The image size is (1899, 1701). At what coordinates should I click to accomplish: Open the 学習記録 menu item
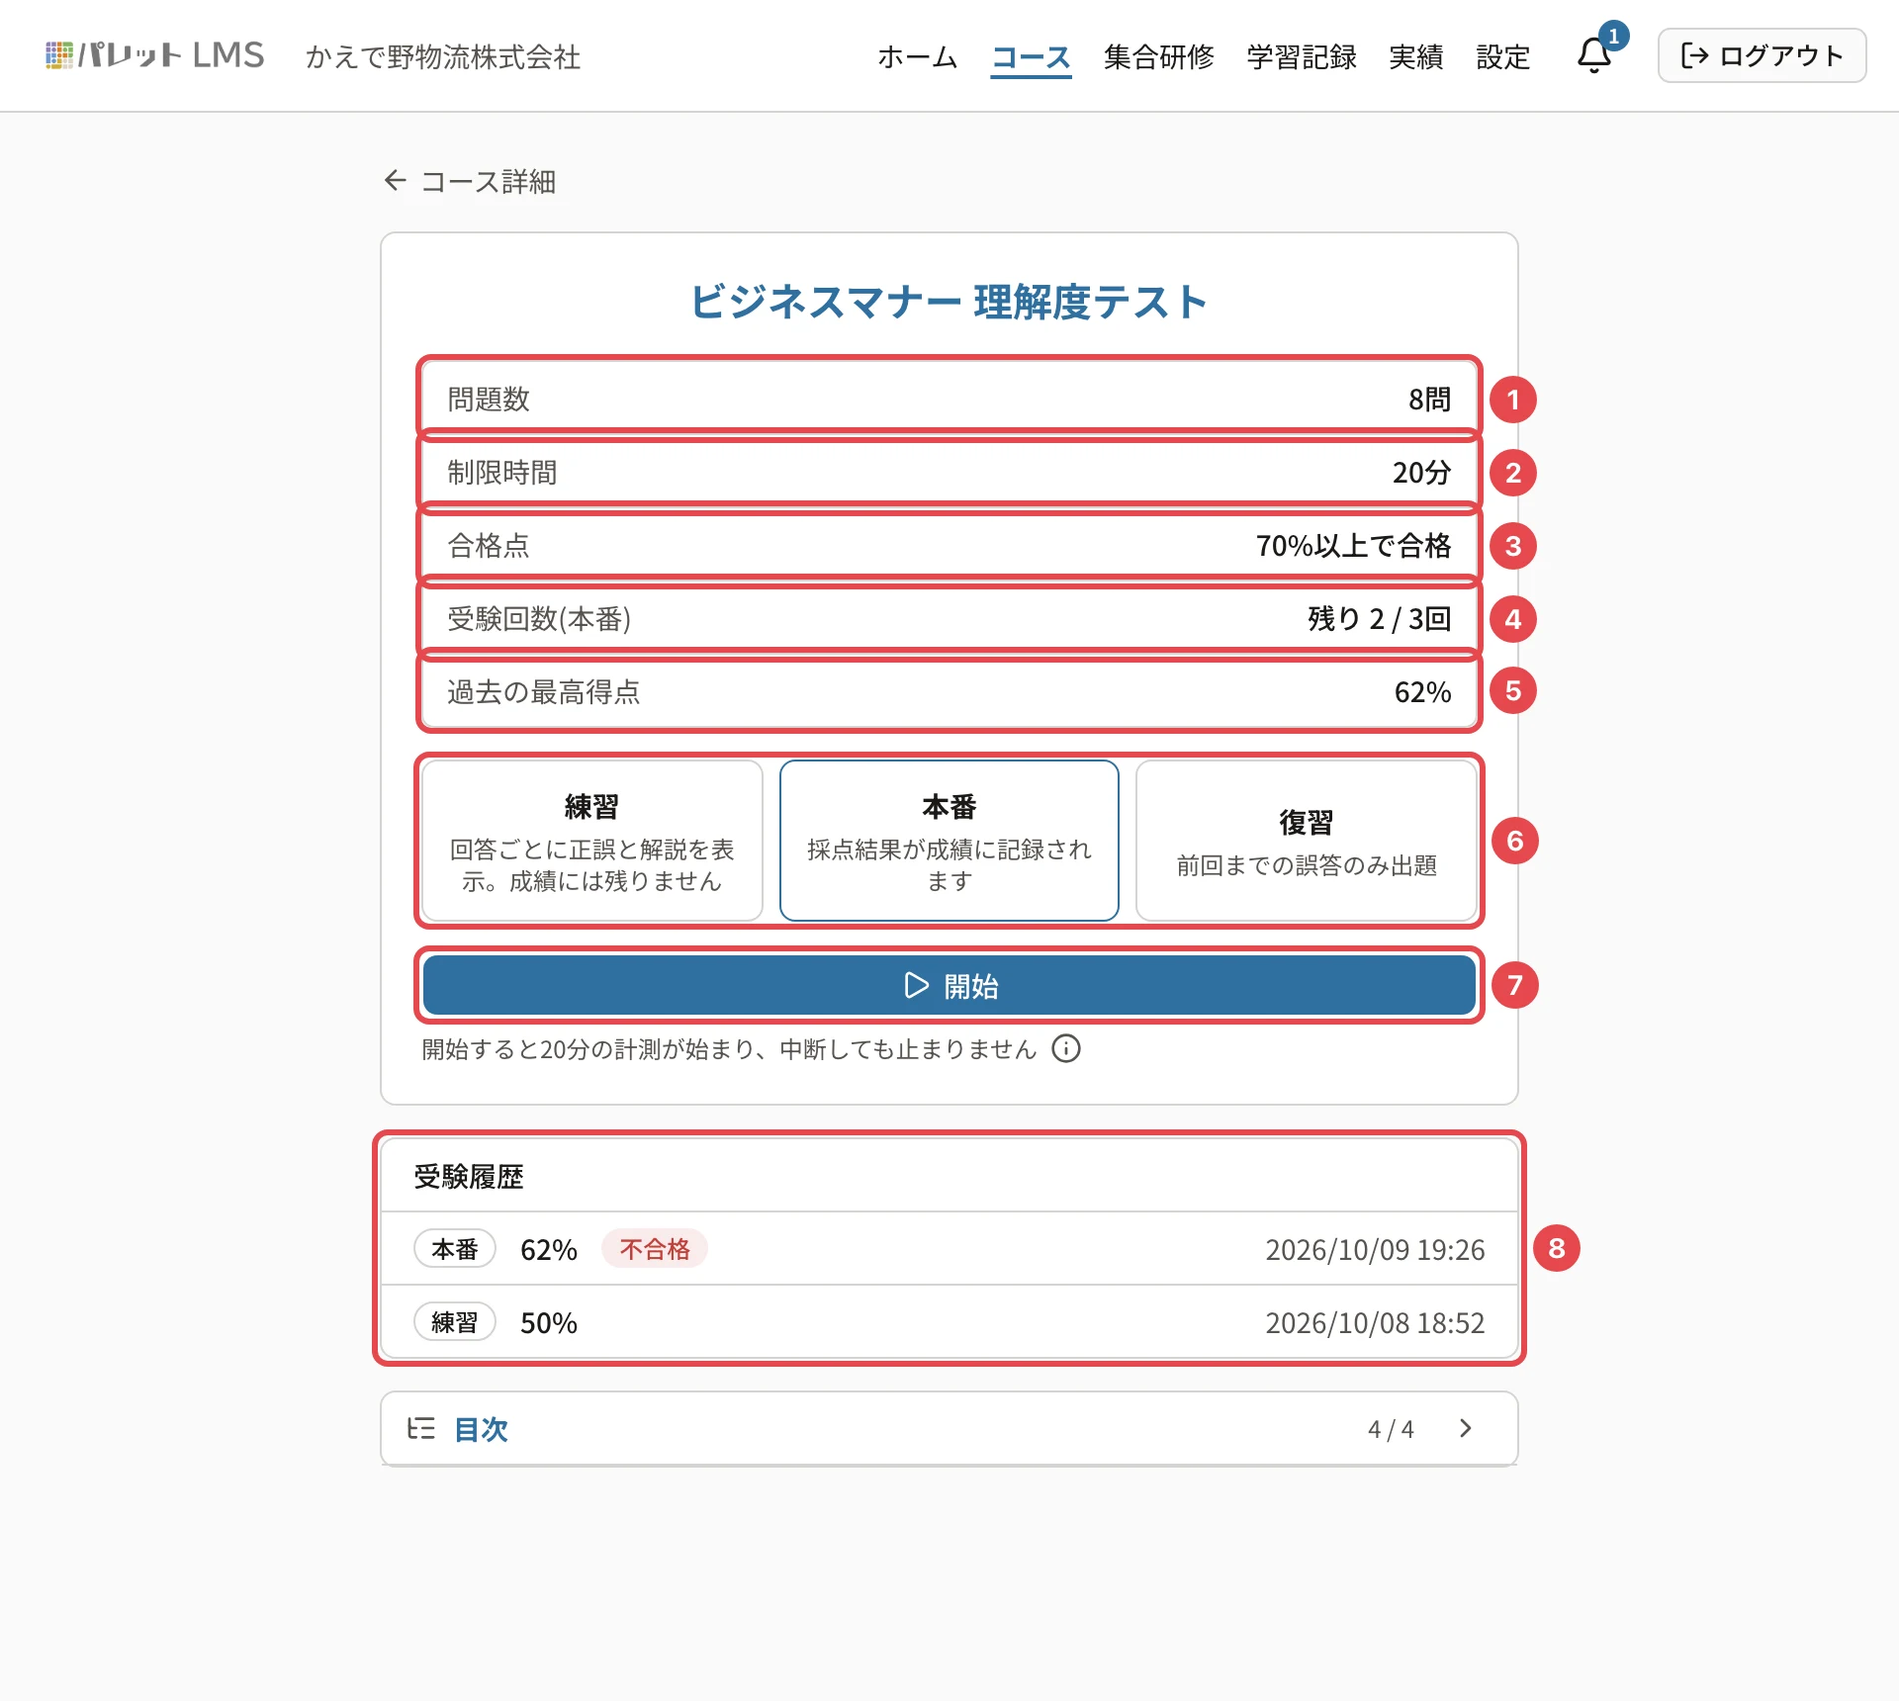1302,56
